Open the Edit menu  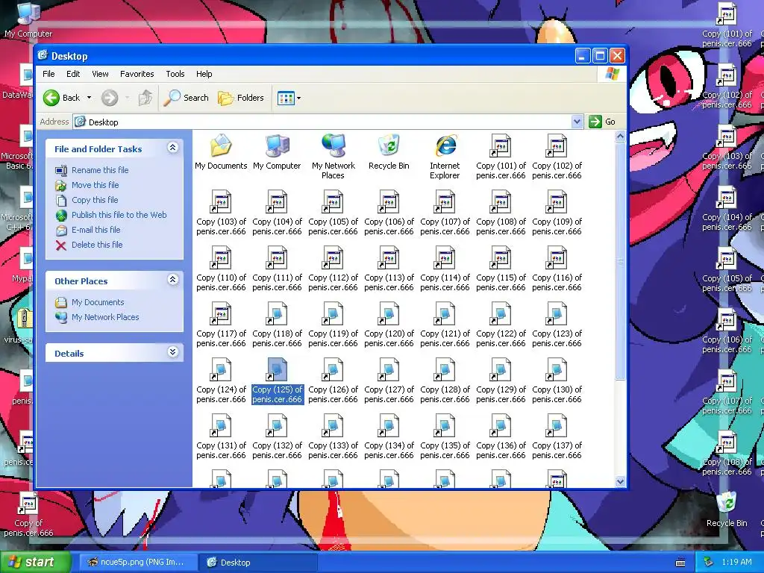click(x=73, y=74)
